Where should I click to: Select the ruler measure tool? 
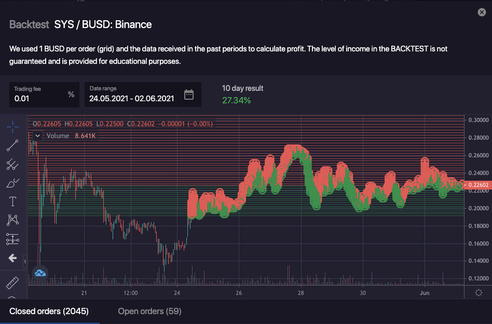pos(12,283)
